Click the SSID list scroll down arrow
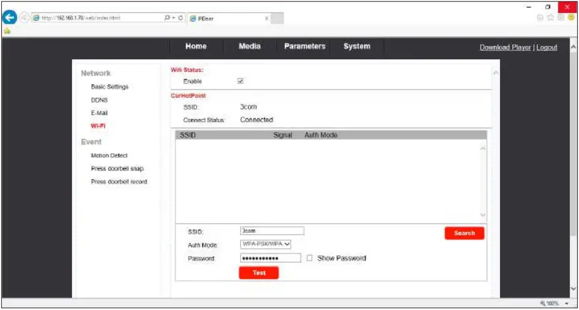Screen dimensions: 579x310 (483, 215)
